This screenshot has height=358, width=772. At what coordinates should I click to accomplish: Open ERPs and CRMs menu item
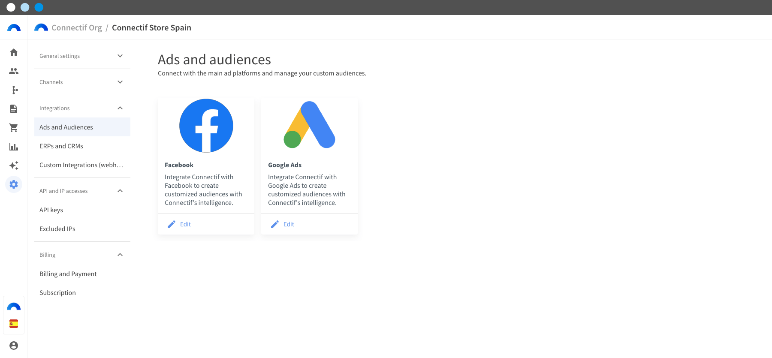point(82,146)
